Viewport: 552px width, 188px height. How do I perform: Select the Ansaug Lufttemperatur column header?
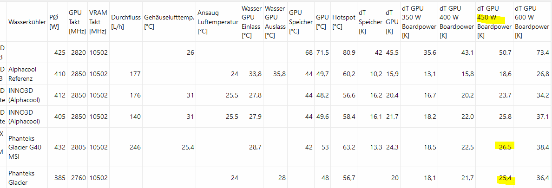click(217, 22)
